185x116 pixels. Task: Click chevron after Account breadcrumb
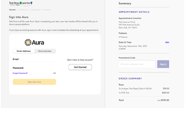point(17,10)
